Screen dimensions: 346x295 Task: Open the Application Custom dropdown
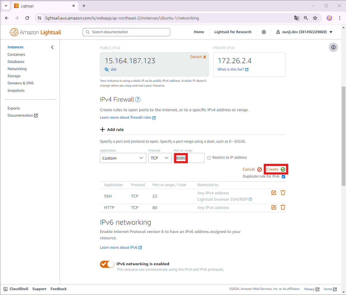(x=123, y=158)
